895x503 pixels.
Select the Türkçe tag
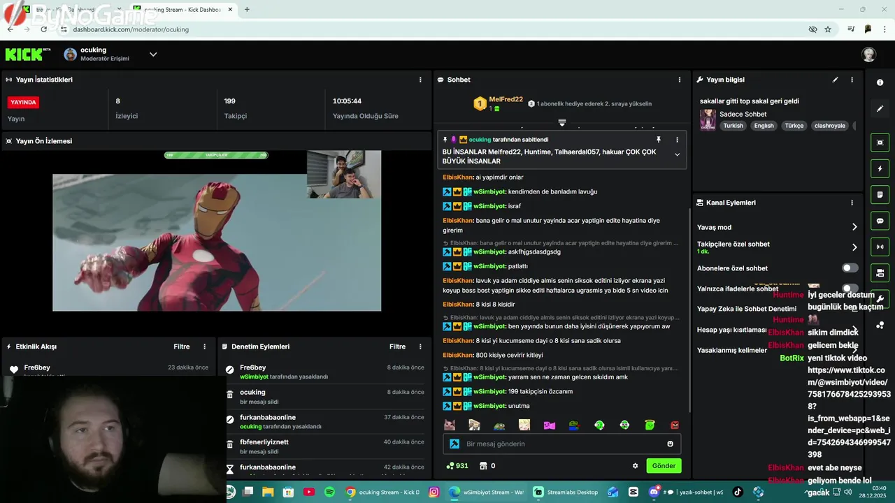pos(794,126)
